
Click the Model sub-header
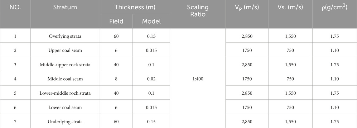(151, 21)
